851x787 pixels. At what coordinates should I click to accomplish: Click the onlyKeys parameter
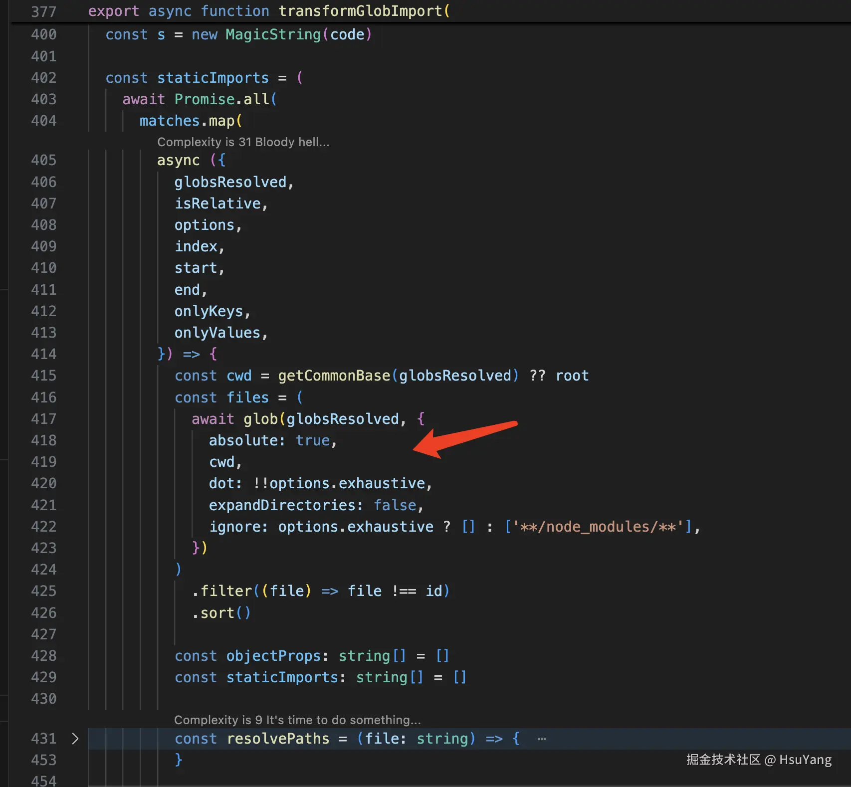click(x=209, y=311)
